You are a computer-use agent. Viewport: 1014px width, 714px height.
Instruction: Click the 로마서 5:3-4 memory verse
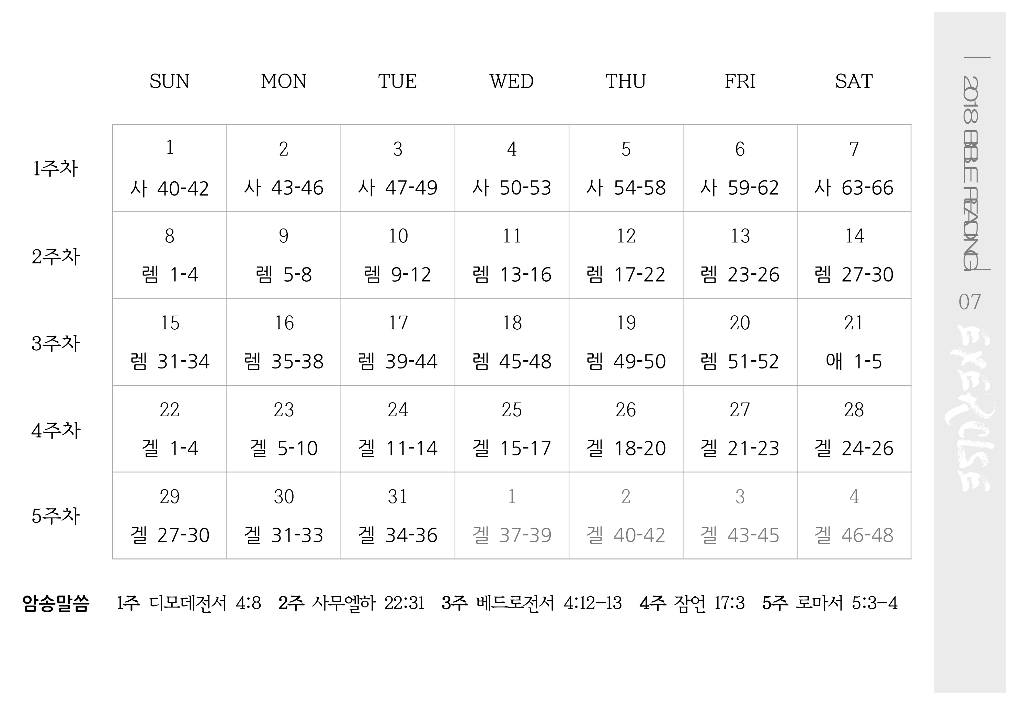(846, 603)
